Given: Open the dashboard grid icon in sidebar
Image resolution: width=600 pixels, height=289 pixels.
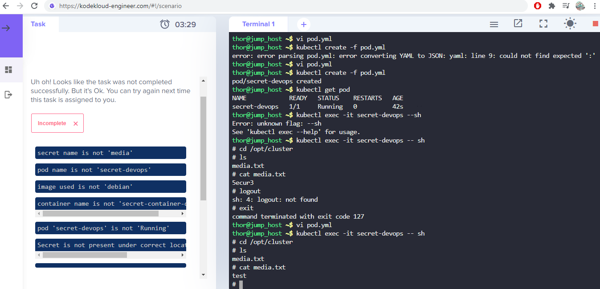Looking at the screenshot, I should [8, 70].
